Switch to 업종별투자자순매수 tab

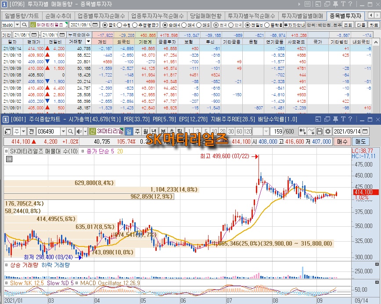tap(101, 16)
